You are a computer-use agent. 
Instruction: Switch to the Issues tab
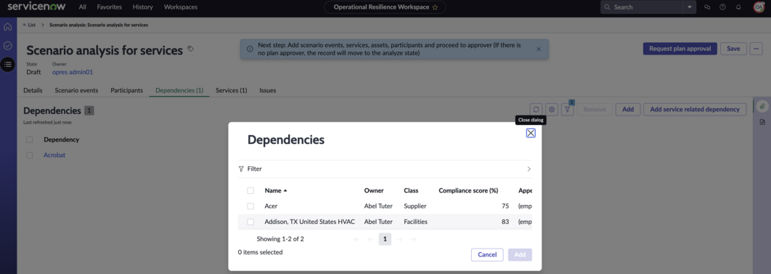click(x=267, y=91)
